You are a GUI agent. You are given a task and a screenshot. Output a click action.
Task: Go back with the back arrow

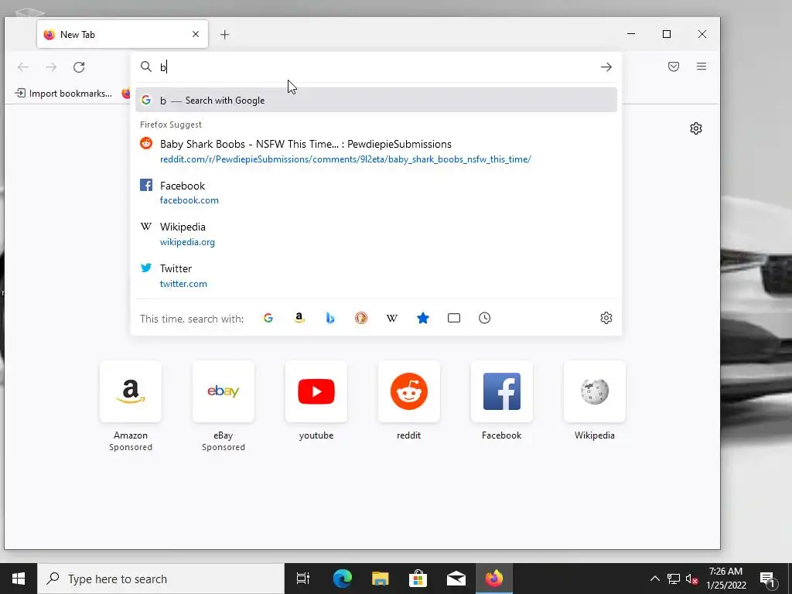click(23, 67)
